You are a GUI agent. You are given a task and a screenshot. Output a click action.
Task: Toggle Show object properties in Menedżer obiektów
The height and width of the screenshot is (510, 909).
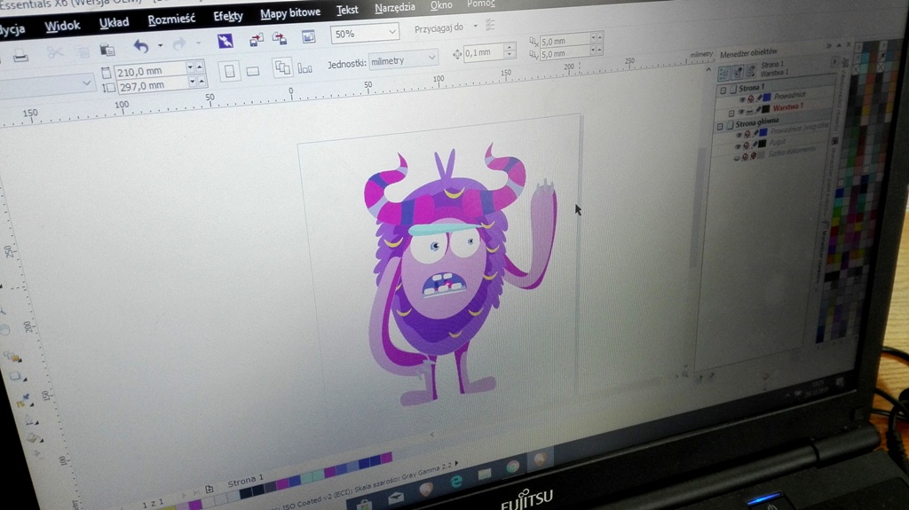click(x=724, y=73)
